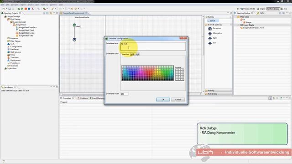Click the Databases icon in project tree

pos(8,49)
